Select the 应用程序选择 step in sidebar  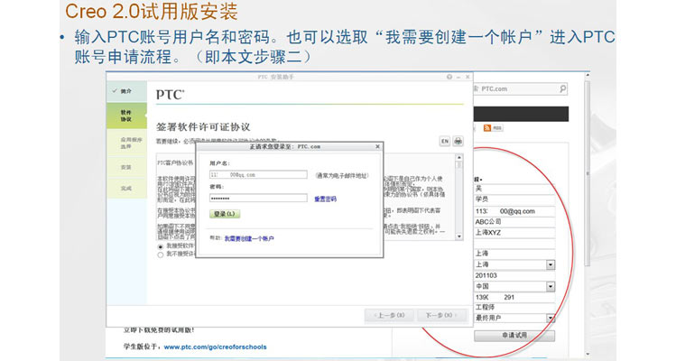coord(126,143)
